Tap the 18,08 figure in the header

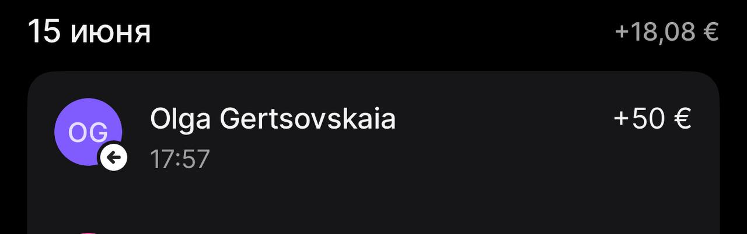pos(664,33)
